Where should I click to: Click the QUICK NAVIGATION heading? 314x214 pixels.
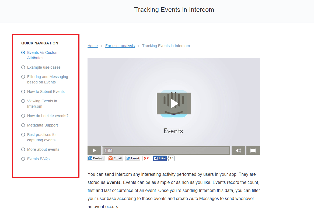click(x=40, y=43)
